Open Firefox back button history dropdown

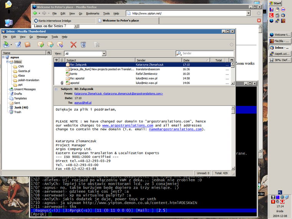coord(39,13)
